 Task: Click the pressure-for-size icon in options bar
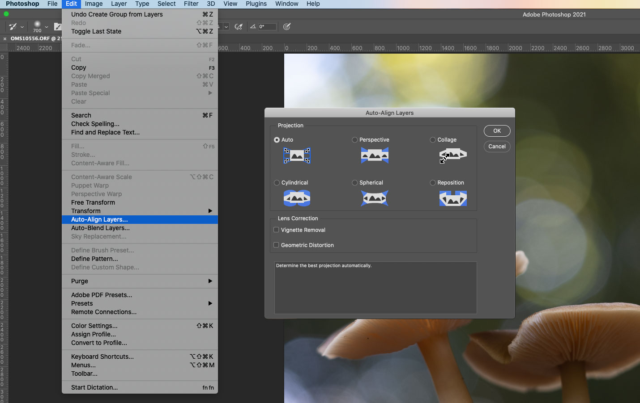(287, 27)
